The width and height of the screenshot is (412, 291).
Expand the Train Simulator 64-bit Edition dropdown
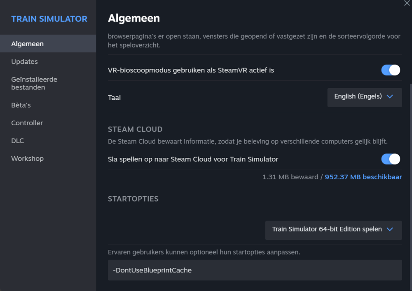coord(333,230)
